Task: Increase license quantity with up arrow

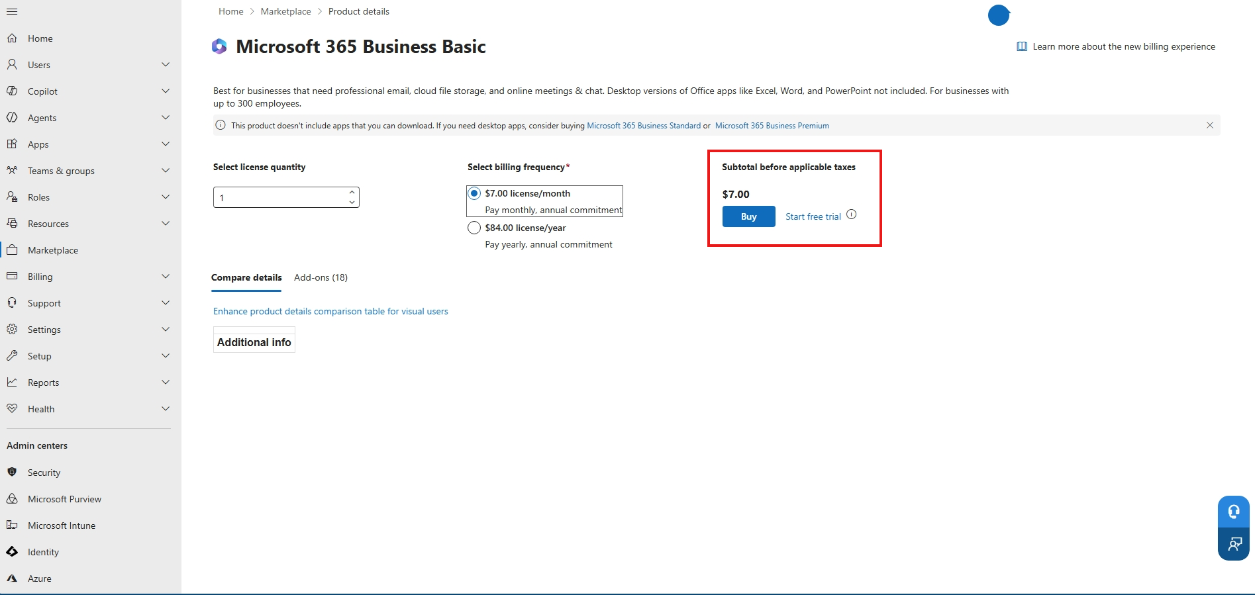Action: point(352,193)
